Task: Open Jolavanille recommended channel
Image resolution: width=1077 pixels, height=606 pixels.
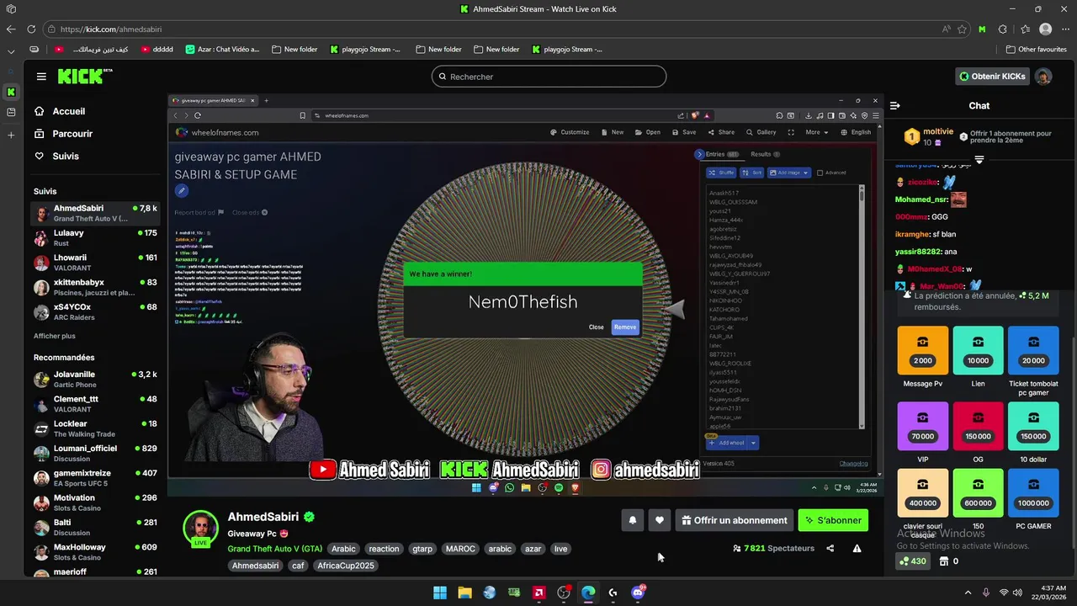Action: click(95, 379)
